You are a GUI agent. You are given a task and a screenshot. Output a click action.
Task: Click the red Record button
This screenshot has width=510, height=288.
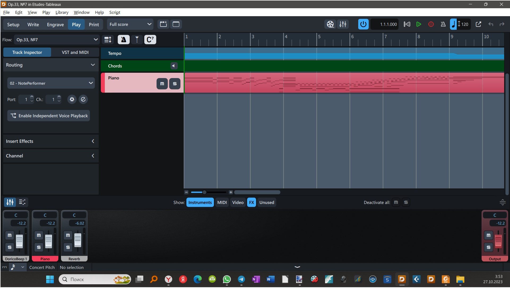[431, 24]
